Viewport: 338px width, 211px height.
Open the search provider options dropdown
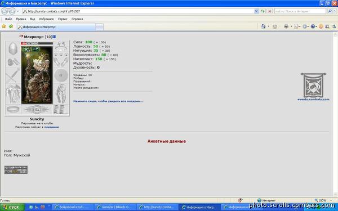point(335,11)
